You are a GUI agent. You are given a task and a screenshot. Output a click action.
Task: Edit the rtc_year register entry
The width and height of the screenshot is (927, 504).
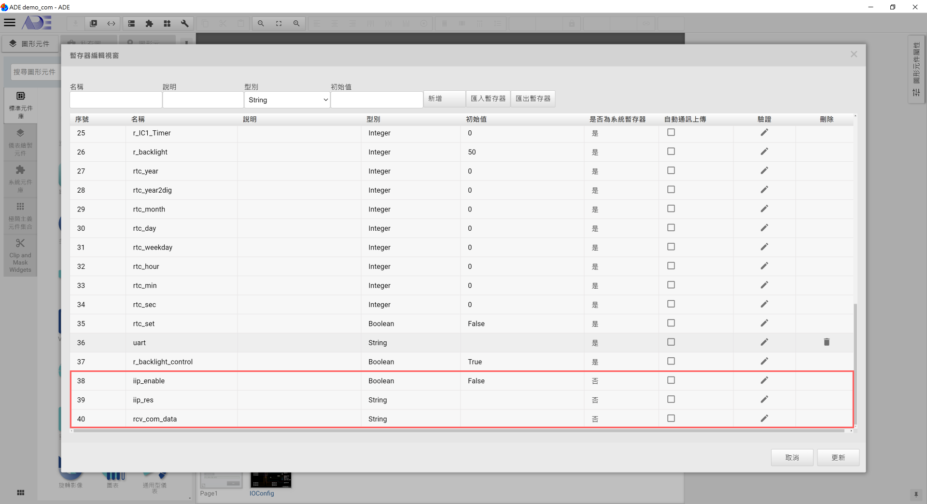pos(764,171)
